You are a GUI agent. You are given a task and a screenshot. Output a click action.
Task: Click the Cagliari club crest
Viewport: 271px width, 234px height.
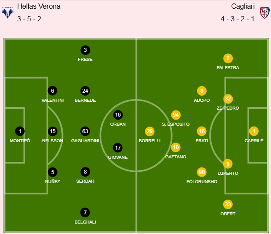tap(264, 12)
